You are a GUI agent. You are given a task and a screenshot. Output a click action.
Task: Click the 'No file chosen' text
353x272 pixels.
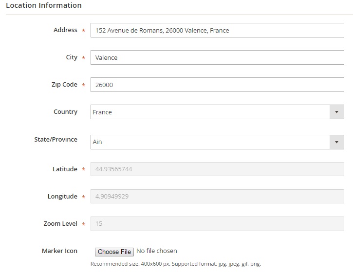[x=156, y=251]
